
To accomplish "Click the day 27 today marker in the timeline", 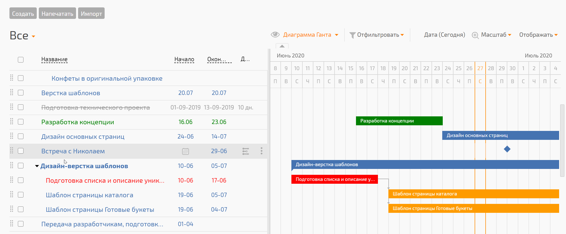I will tap(480, 68).
